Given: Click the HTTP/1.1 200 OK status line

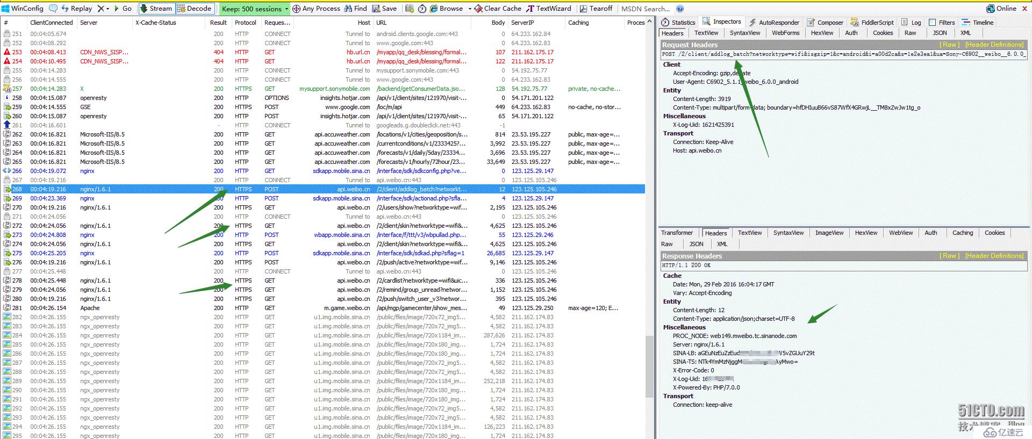Looking at the screenshot, I should click(x=844, y=265).
